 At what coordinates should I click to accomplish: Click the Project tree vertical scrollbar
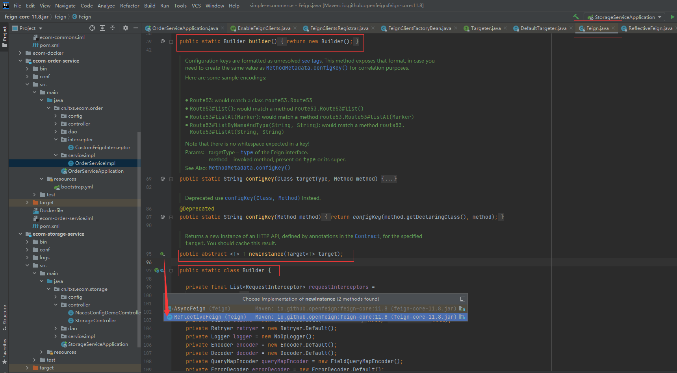(x=139, y=240)
